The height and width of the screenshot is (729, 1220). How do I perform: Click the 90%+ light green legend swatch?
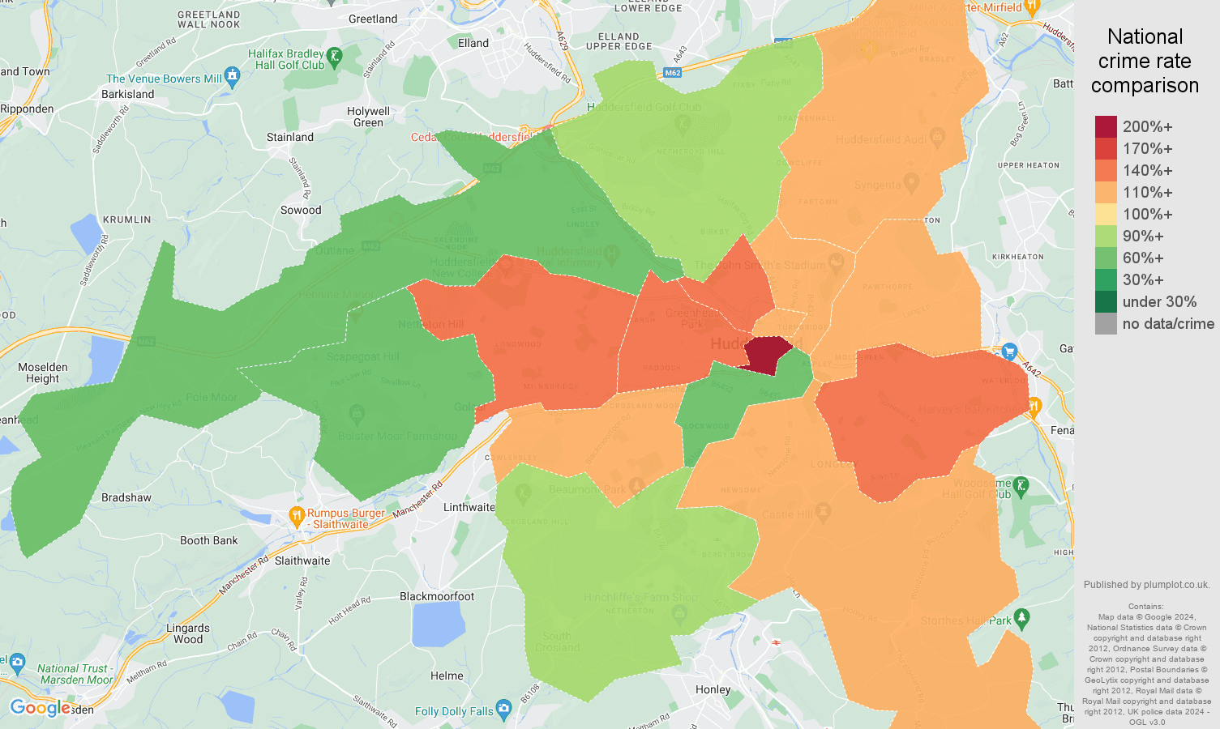click(1106, 237)
